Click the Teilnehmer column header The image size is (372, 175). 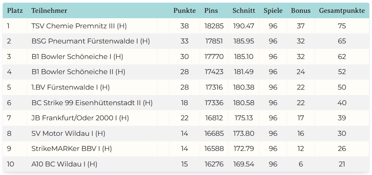point(49,11)
